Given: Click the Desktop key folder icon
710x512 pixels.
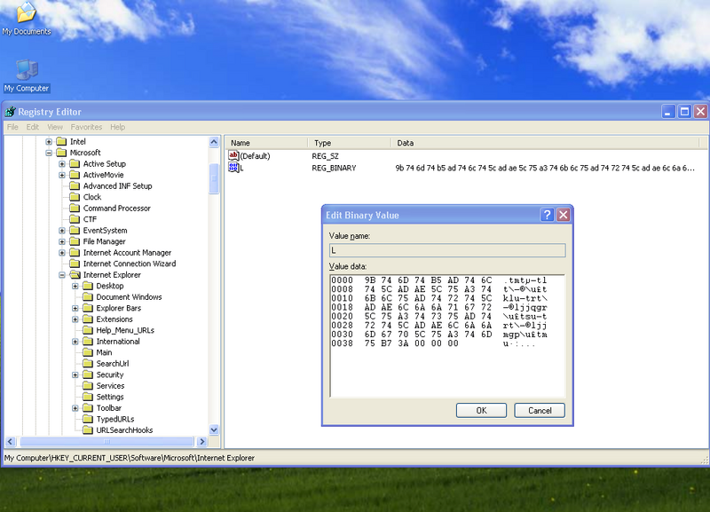Looking at the screenshot, I should [88, 286].
